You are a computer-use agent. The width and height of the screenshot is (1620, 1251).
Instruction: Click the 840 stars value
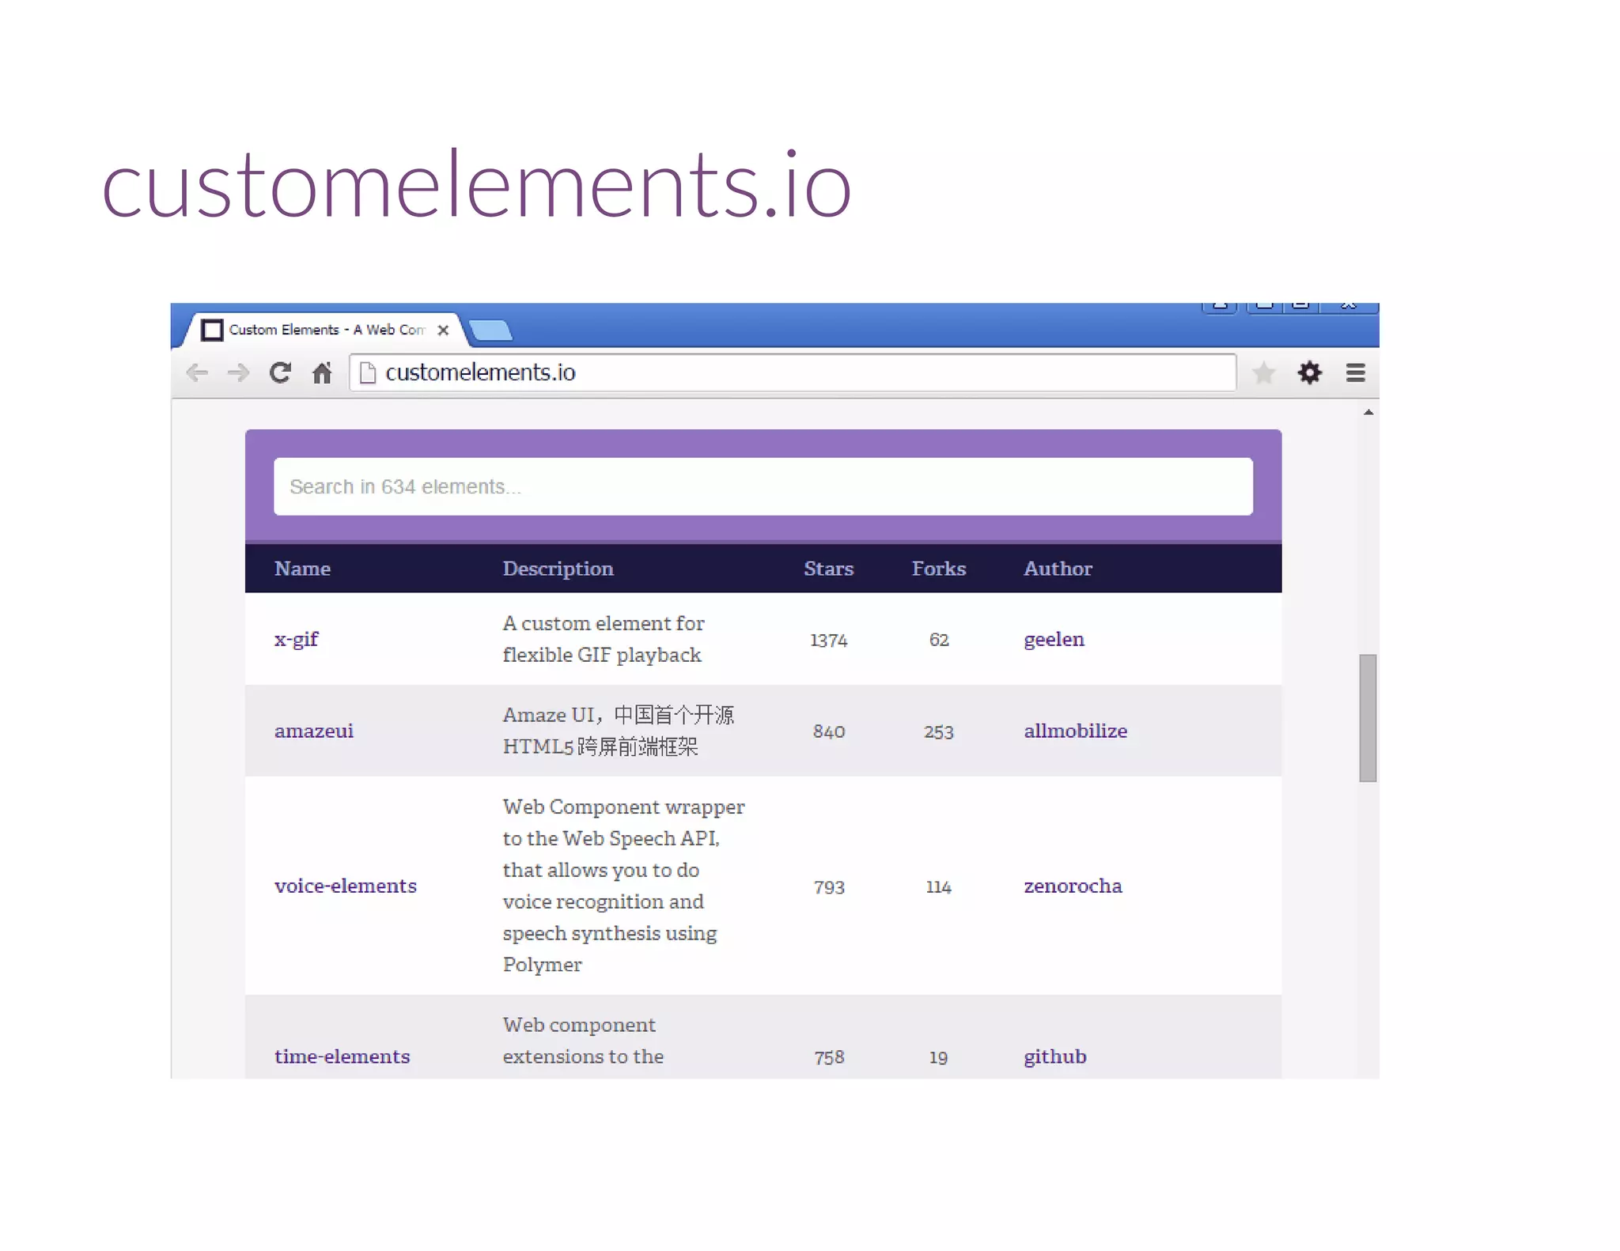[829, 732]
